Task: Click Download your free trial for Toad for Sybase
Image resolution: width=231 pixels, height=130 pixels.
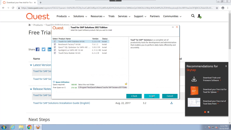Action: 215,91
